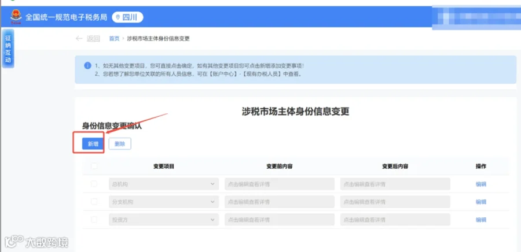Click 变更前内容 field in 总机构 row
The width and height of the screenshot is (521, 252).
tap(280, 184)
